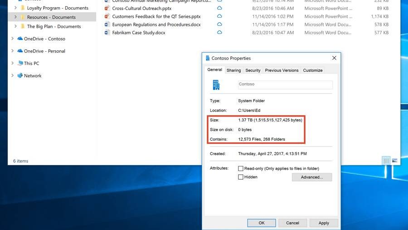Click the Cancel button in Properties dialog
This screenshot has width=408, height=230.
coord(292,223)
